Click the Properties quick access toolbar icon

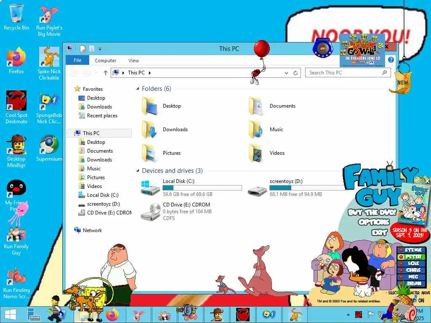pos(83,49)
